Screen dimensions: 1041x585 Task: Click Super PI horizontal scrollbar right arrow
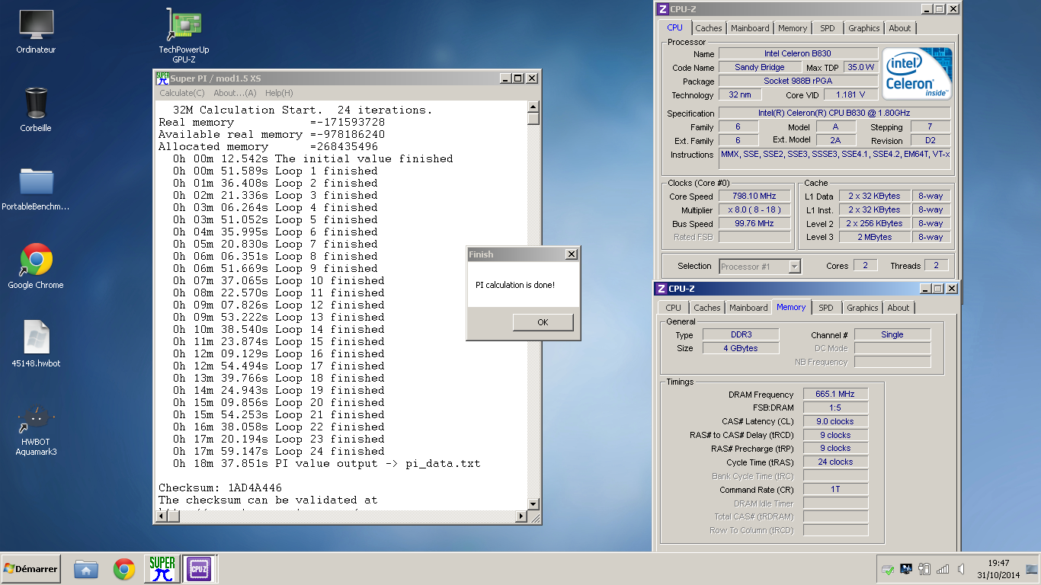pos(521,516)
